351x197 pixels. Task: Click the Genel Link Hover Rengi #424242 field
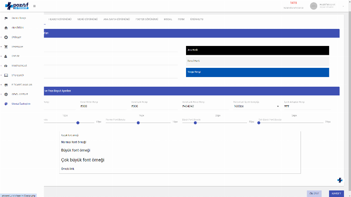click(x=205, y=106)
